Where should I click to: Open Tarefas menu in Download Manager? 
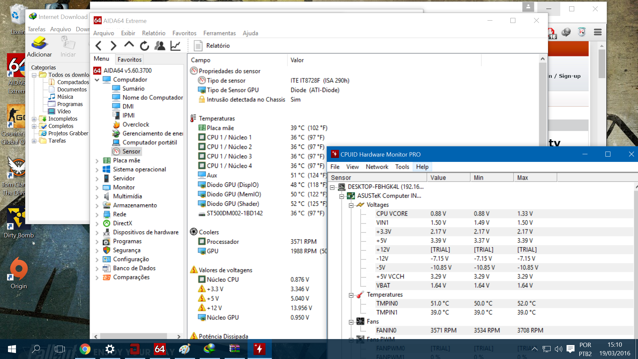pos(36,29)
